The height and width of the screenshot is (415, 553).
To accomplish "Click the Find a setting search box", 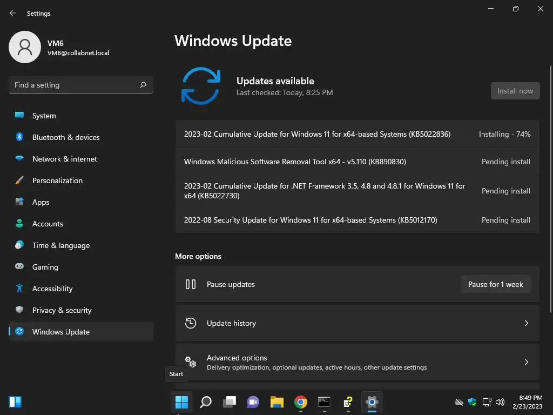I will pyautogui.click(x=81, y=85).
